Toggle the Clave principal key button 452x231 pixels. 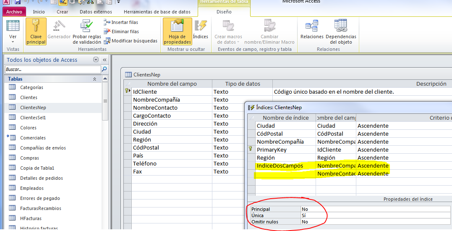36,31
